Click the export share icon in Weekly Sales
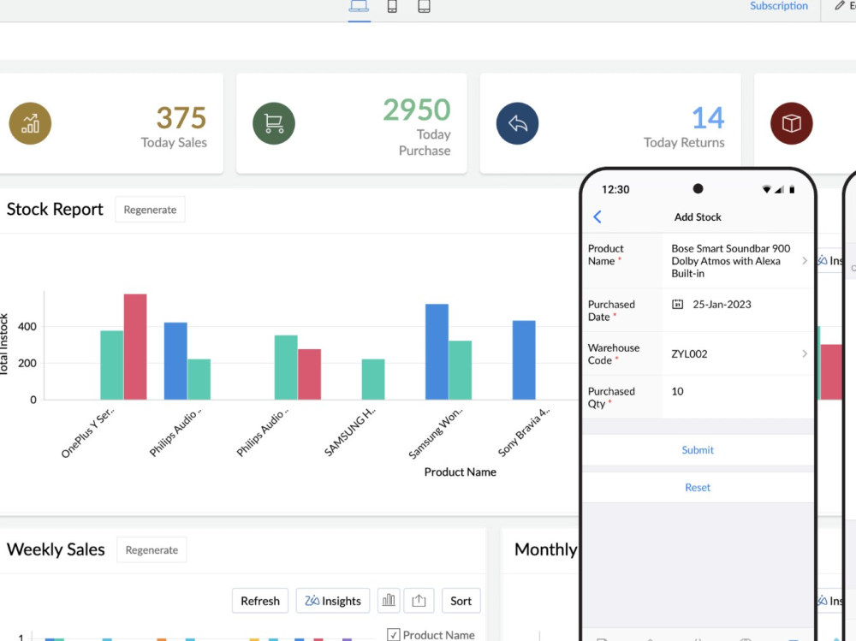The width and height of the screenshot is (856, 641). pos(419,601)
